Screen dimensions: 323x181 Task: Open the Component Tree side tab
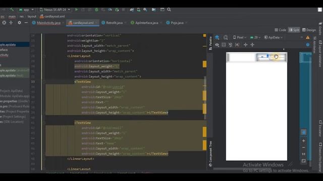pyautogui.click(x=210, y=153)
